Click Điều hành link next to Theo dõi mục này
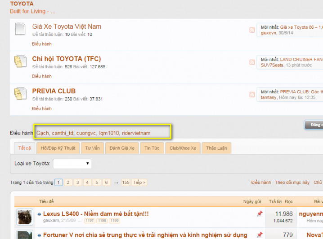Screen dimensions: 323x239 tap(261, 183)
